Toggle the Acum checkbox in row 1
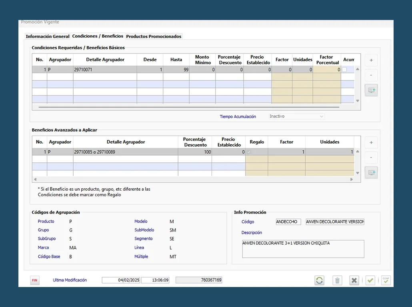Viewport: 412px width, 307px height. (344, 70)
